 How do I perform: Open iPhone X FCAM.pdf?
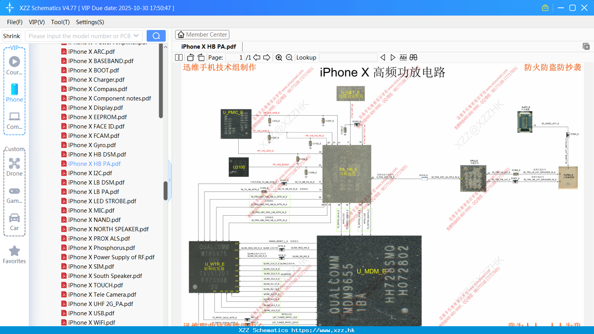[94, 135]
